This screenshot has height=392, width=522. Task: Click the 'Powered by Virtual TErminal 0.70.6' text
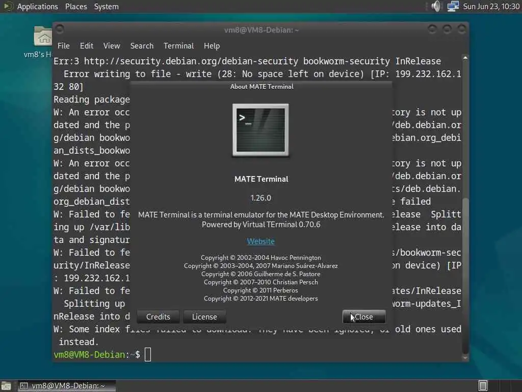(x=261, y=225)
